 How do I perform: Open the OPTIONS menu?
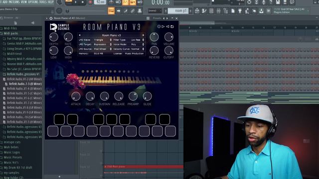(33, 2)
